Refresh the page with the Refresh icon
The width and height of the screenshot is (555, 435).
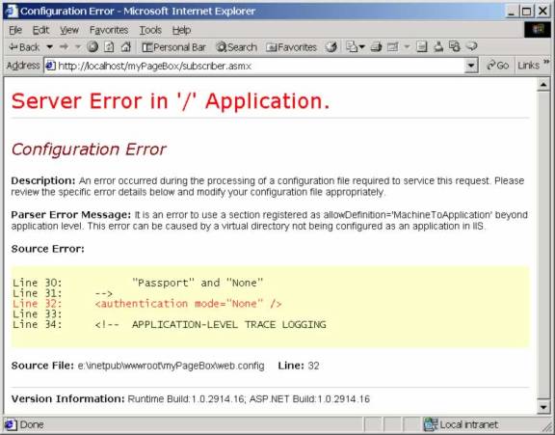tap(109, 46)
